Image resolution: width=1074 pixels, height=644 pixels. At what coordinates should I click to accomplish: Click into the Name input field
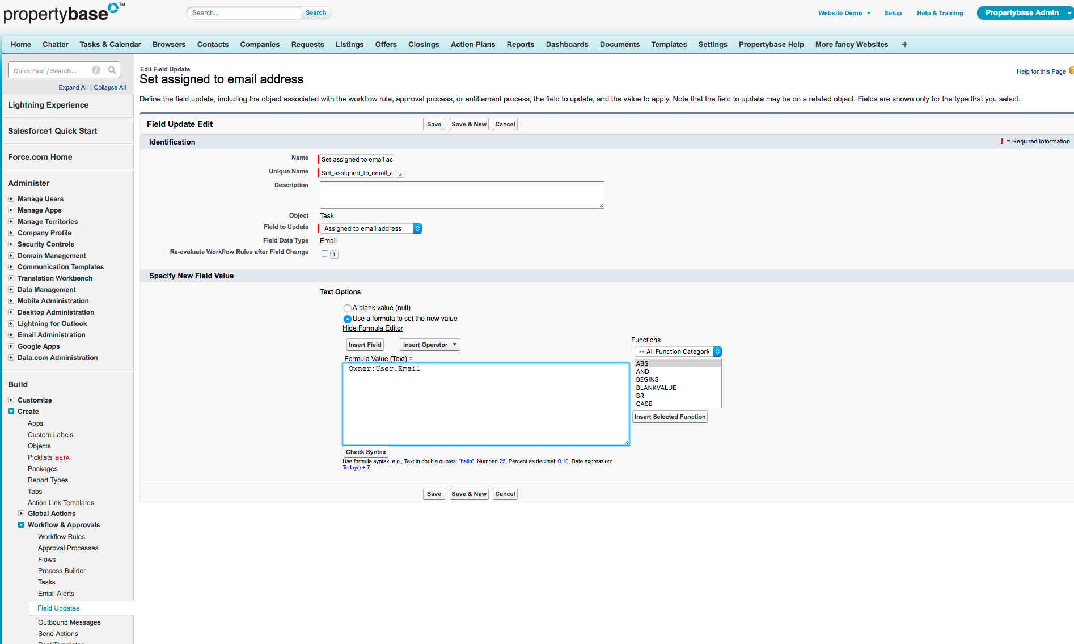357,159
